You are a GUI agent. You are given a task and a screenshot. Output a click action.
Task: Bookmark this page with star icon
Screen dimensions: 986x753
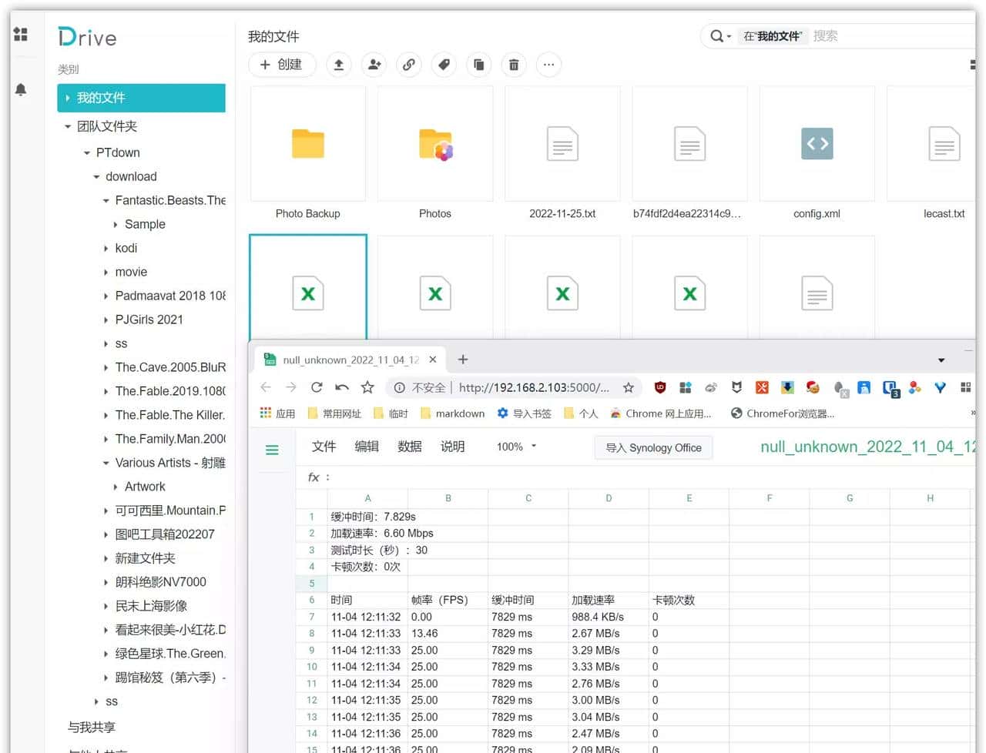click(x=629, y=387)
